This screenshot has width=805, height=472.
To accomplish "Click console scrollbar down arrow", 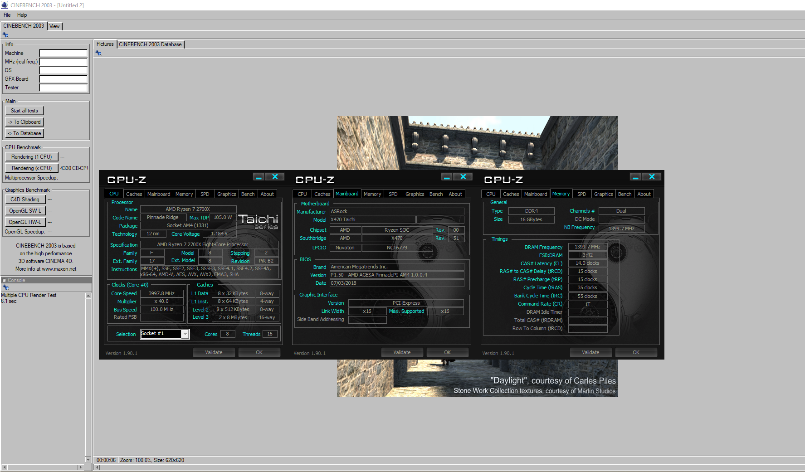I will pos(88,460).
